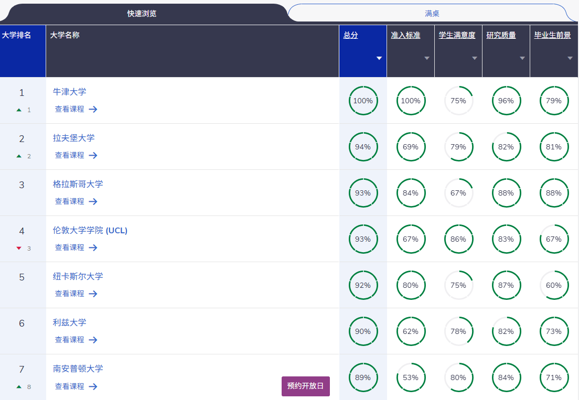579x400 pixels.
Task: Click the 96% 研究质量 progress circle
Action: 506,101
